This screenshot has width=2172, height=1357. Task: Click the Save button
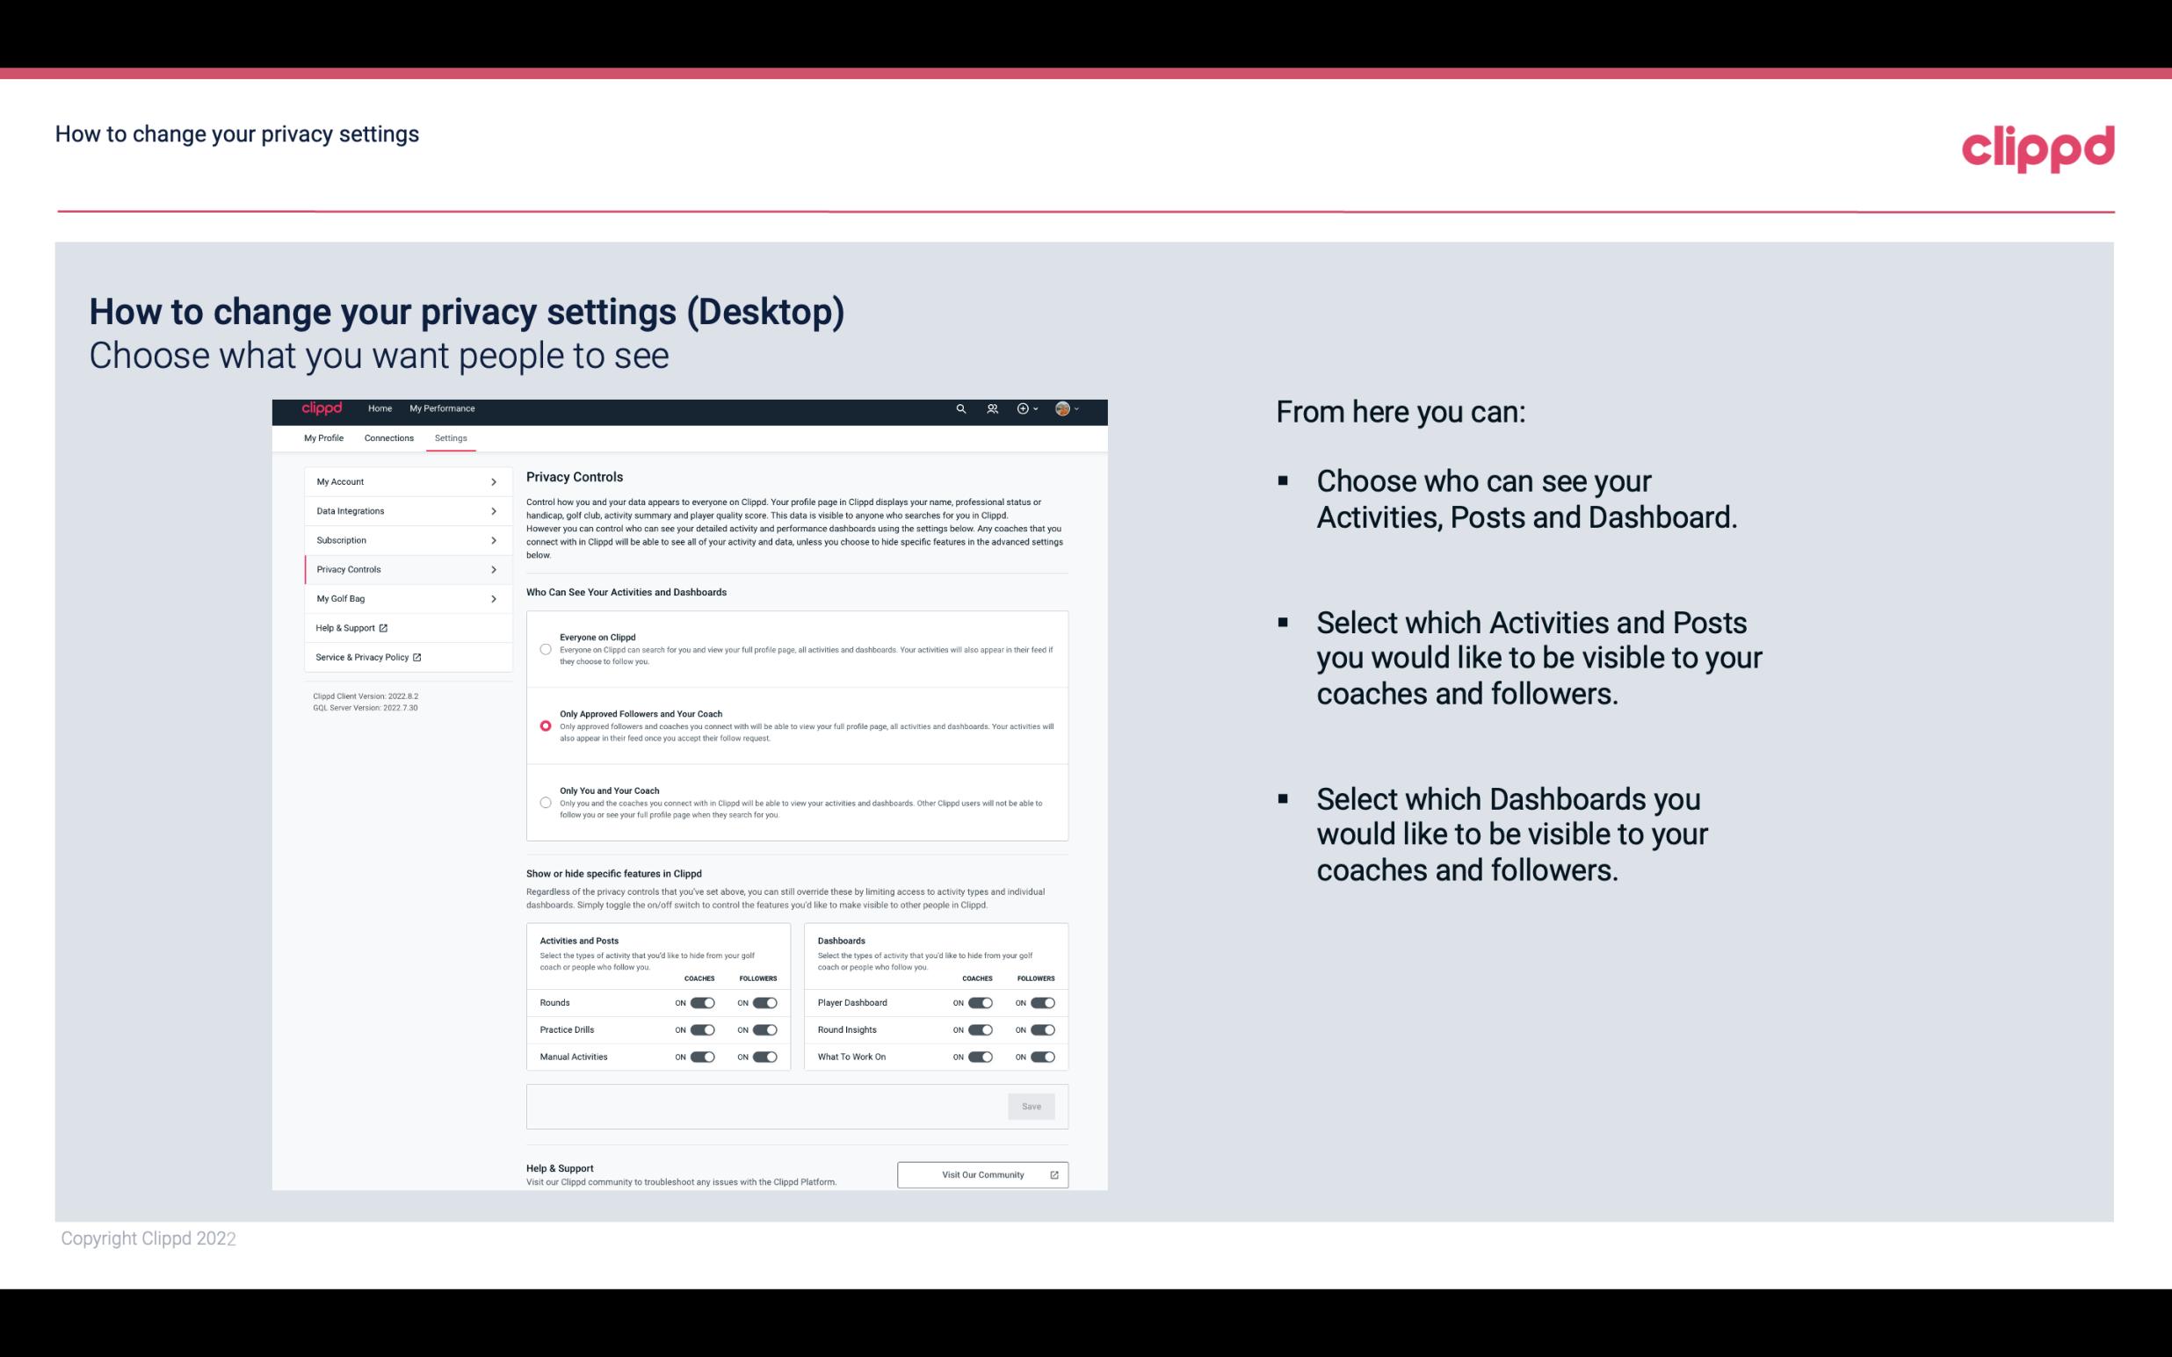coord(1032,1105)
